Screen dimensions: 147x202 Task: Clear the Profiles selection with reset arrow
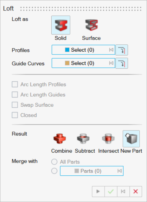click(111, 50)
